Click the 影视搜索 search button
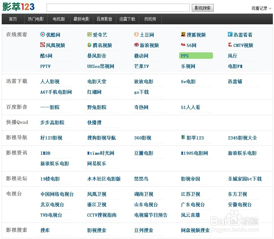This screenshot has width=274, height=239. (203, 8)
